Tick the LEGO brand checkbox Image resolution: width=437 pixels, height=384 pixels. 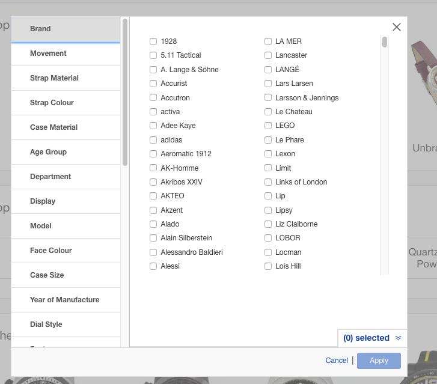268,126
